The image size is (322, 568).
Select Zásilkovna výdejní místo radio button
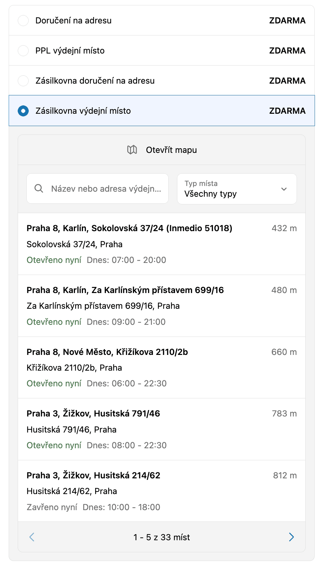click(23, 111)
